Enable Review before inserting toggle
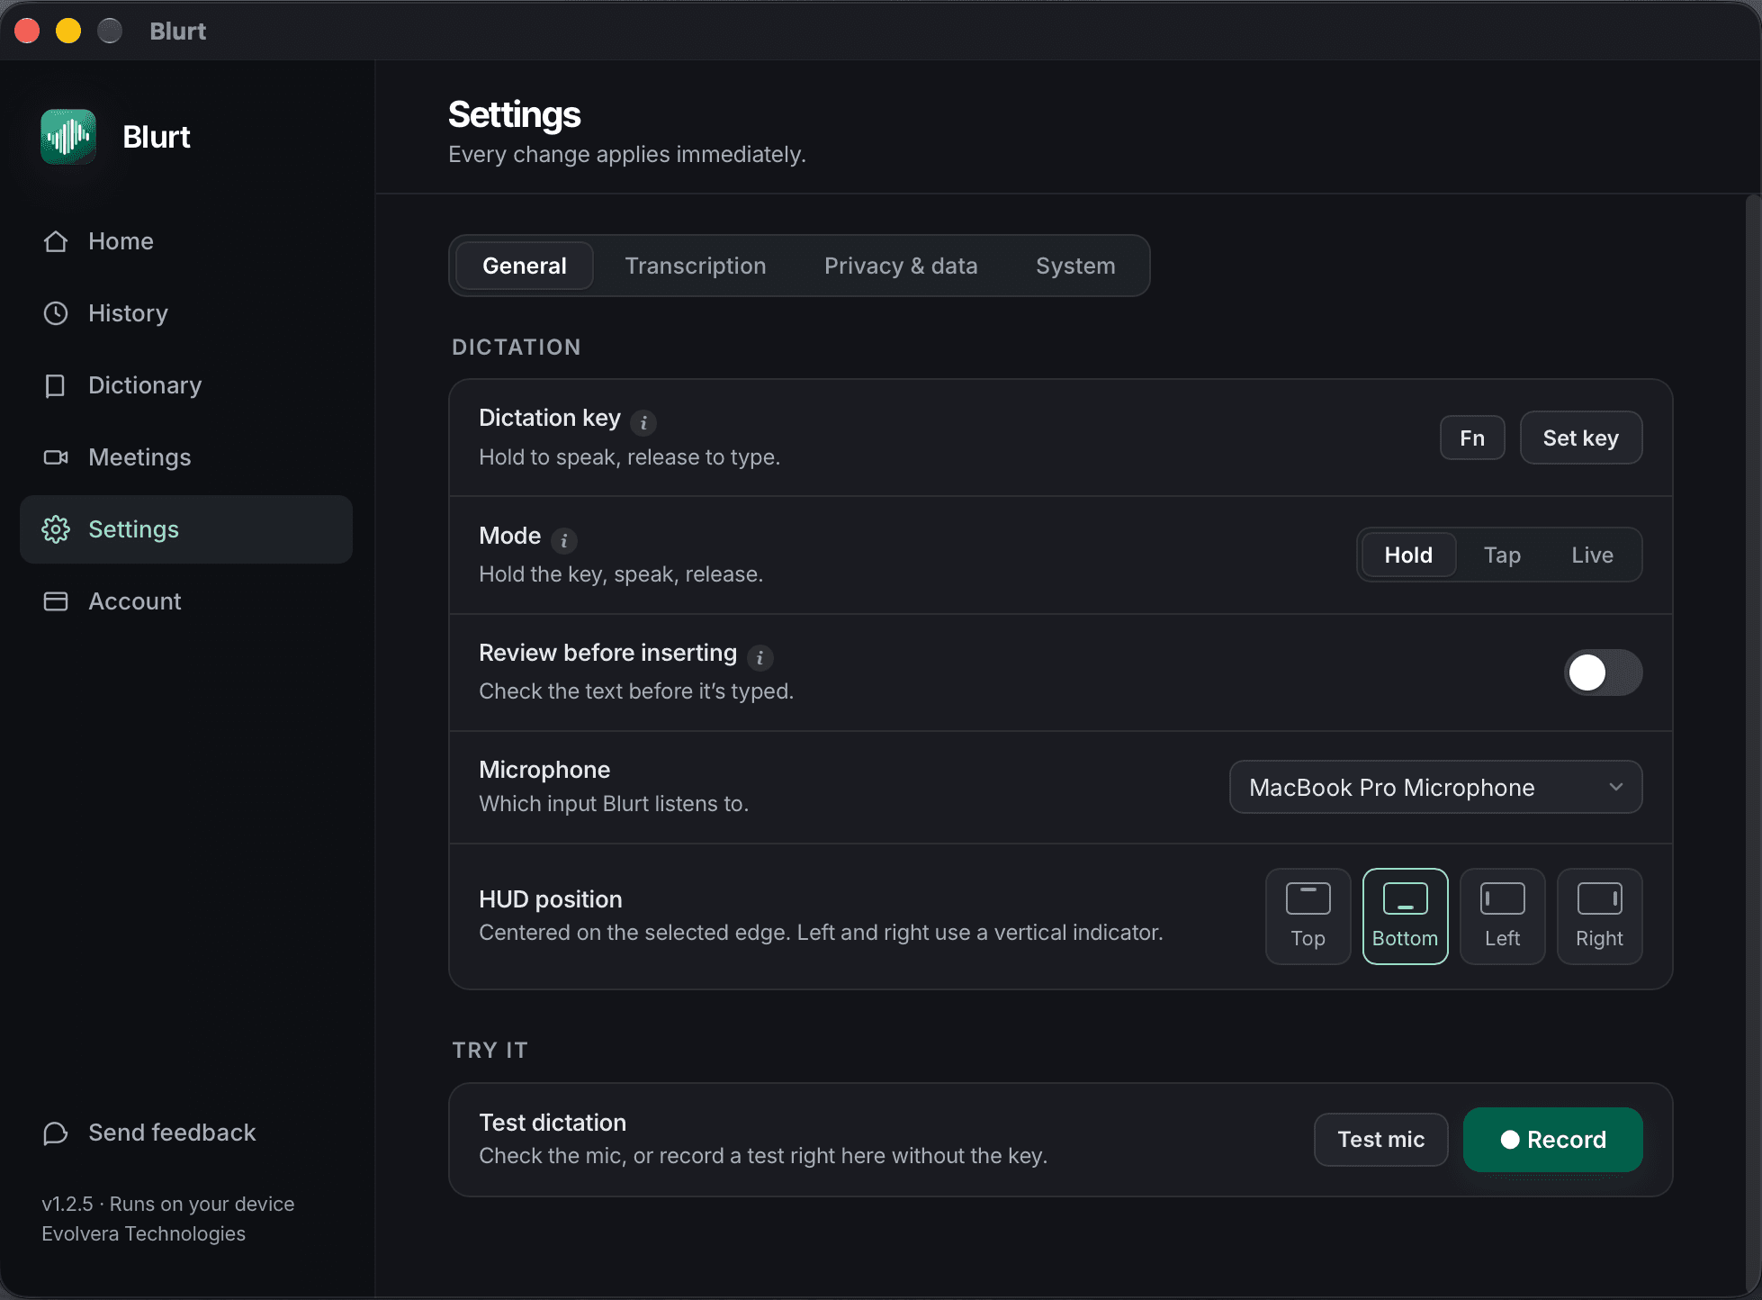Viewport: 1762px width, 1300px height. click(1604, 673)
